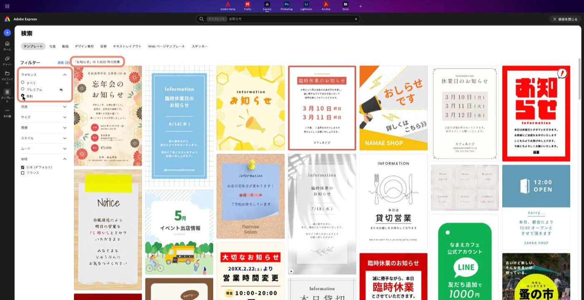Open その他 more options in sidebar
This screenshot has height=300, width=584.
[7, 113]
